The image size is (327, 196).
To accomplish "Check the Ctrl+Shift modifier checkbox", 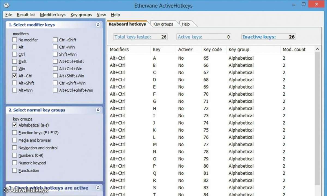I will pyautogui.click(x=55, y=40).
